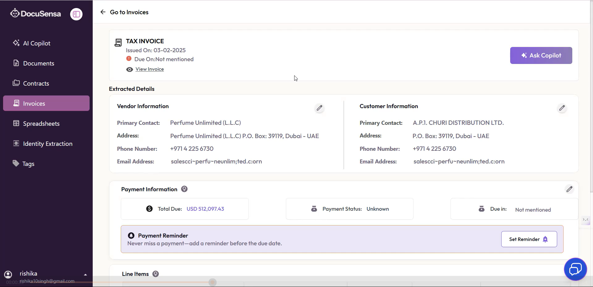Select vendor name Perfume Unlimited (L.L.C)
Screen dimensions: 593x287
click(x=205, y=123)
